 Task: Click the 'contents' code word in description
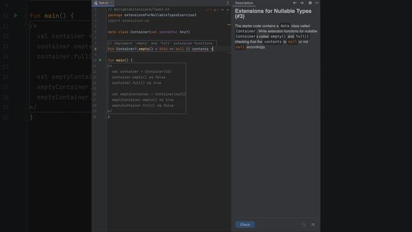[272, 42]
